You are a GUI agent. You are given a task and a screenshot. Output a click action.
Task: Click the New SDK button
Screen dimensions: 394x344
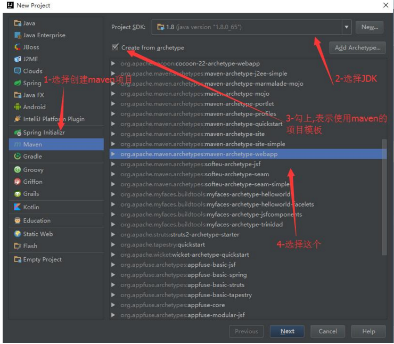coord(370,27)
